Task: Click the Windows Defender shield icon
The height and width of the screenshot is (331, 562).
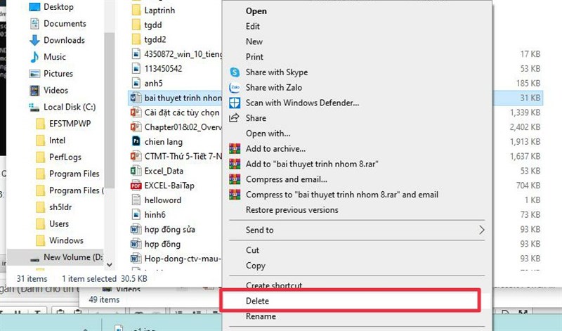Action: point(235,103)
